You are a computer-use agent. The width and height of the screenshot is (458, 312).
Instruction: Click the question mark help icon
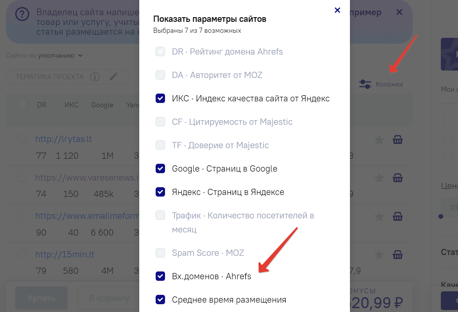coord(23,14)
